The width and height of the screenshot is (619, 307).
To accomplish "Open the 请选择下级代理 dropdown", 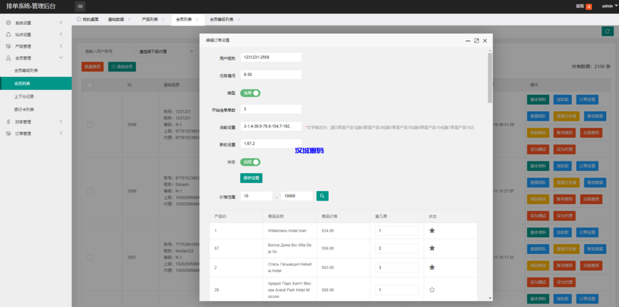I will pos(165,51).
